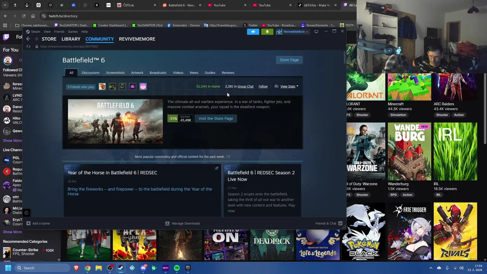Click the purple friend avatar
This screenshot has width=487, height=274.
(132, 87)
